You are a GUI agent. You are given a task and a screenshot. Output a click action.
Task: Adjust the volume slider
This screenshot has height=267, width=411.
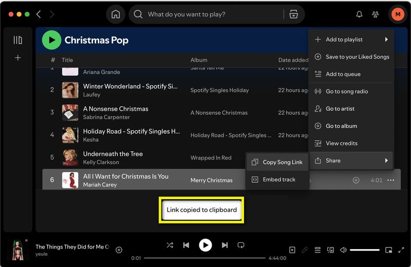click(365, 250)
